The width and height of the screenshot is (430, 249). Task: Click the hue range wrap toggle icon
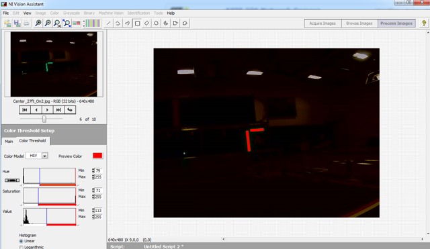pos(12,181)
